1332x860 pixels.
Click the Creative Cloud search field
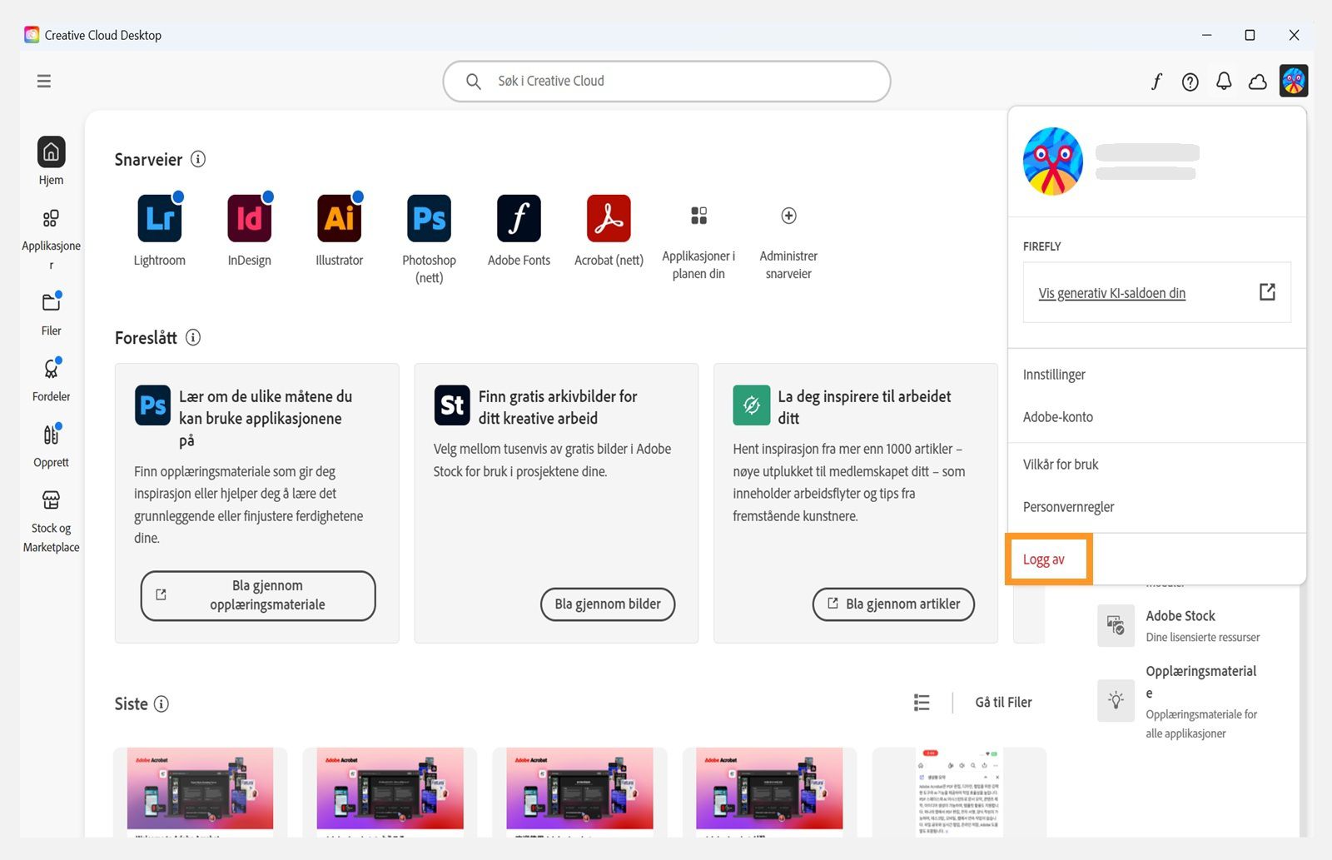tap(667, 81)
